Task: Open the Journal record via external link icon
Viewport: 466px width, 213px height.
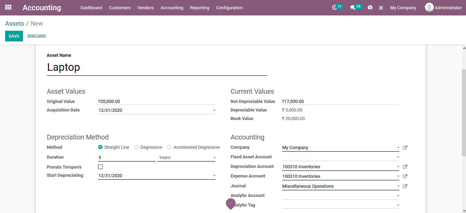Action: tap(405, 186)
